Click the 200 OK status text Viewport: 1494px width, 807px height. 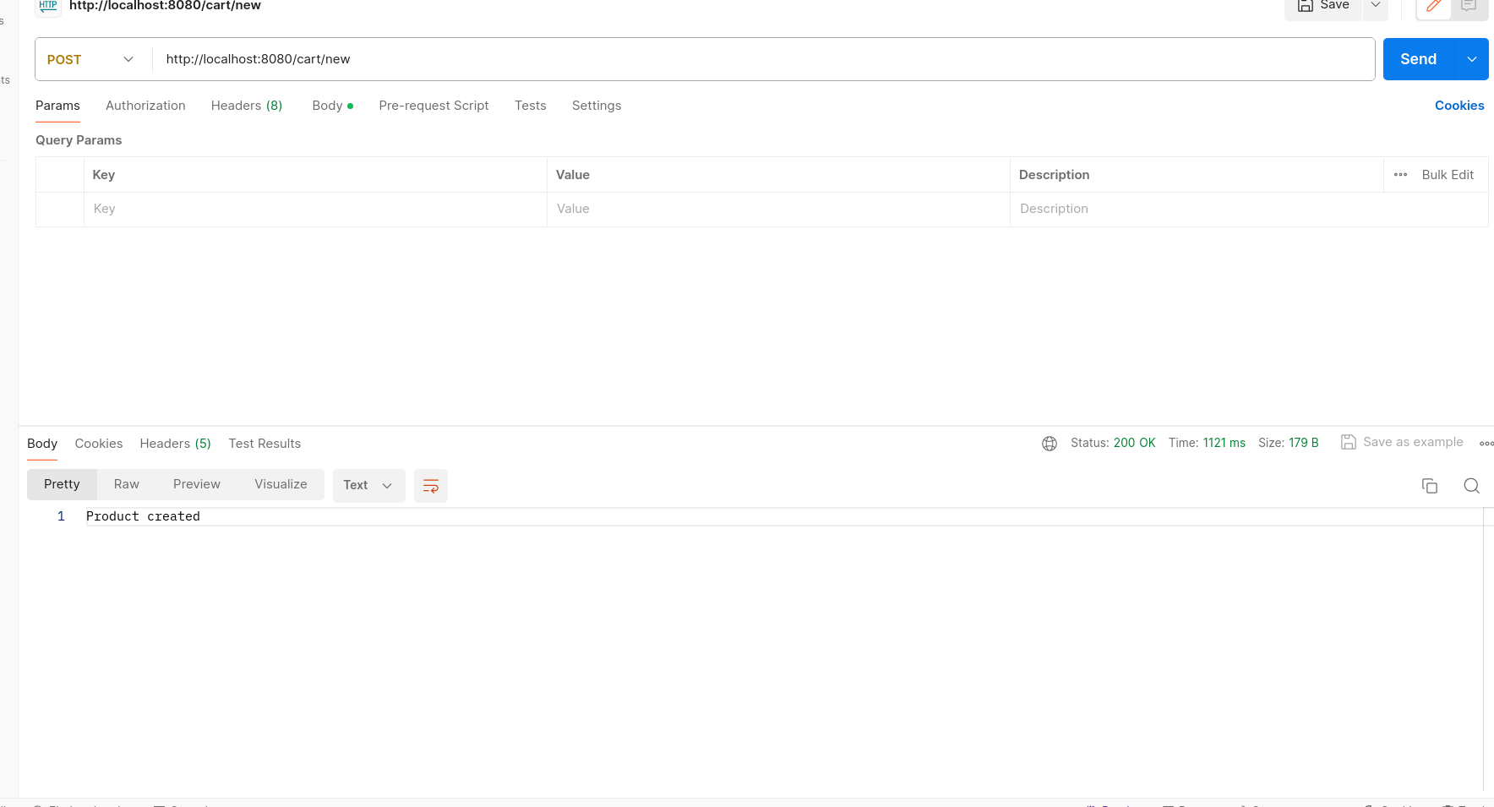pyautogui.click(x=1134, y=443)
